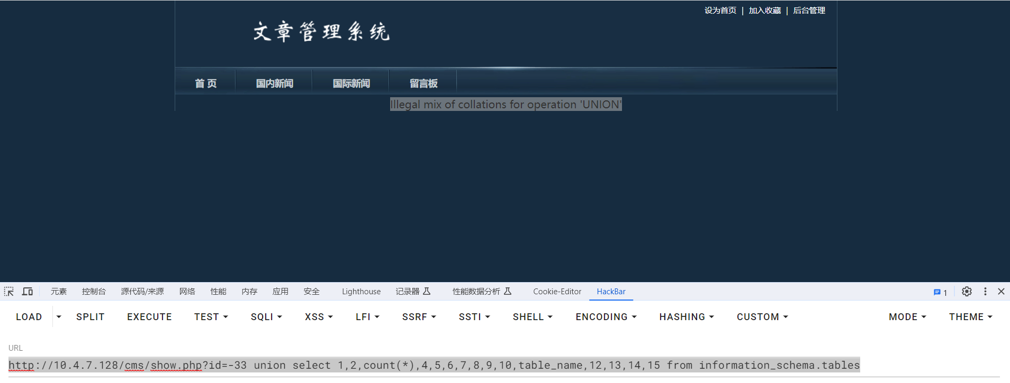Open the SQLI dropdown
This screenshot has width=1010, height=383.
pyautogui.click(x=266, y=317)
